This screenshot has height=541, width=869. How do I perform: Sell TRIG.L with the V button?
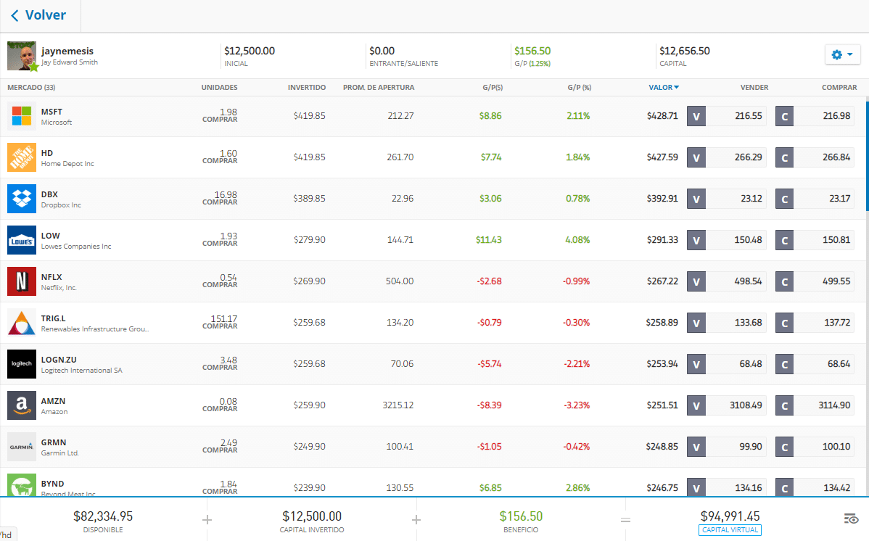[696, 323]
